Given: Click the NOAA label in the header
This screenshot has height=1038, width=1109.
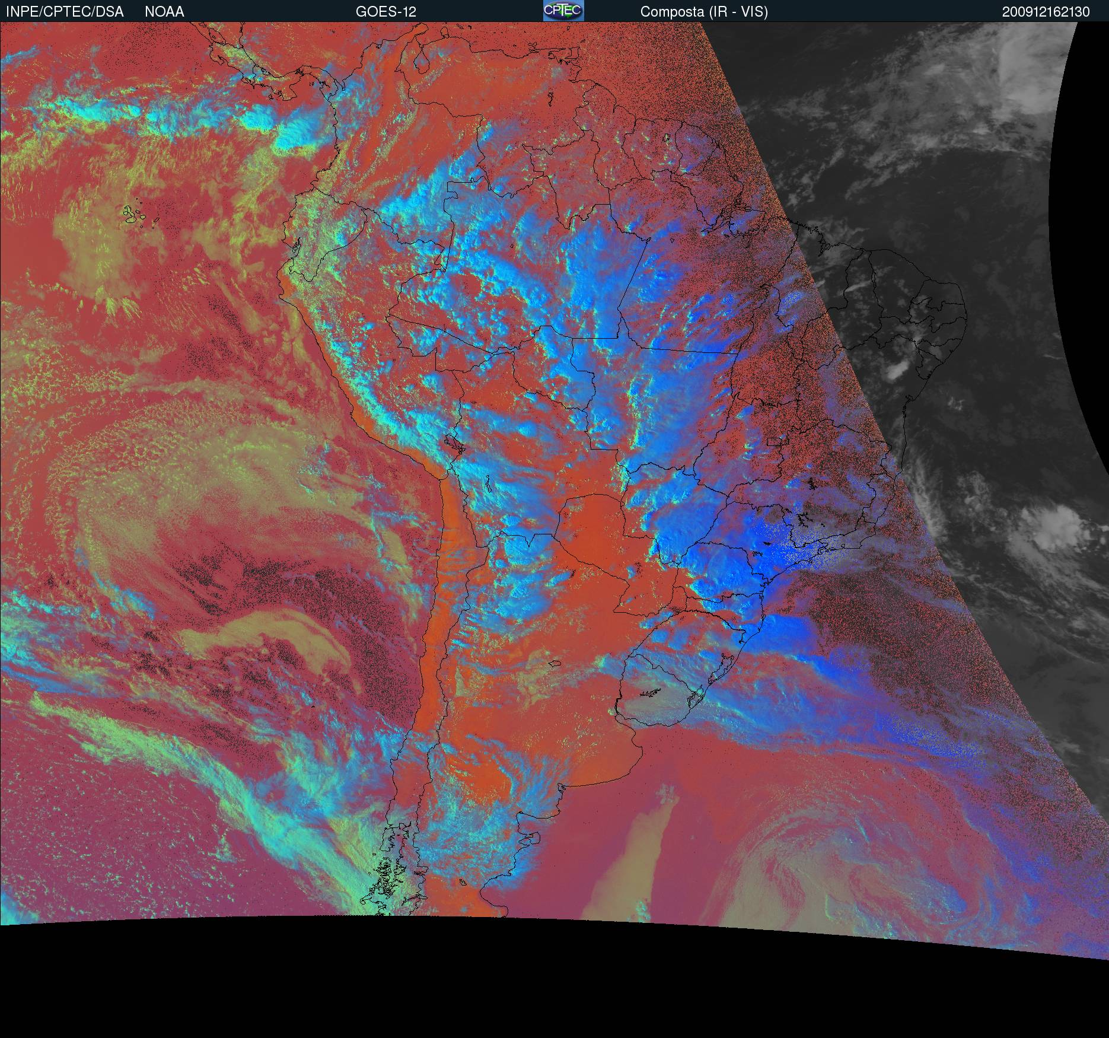Looking at the screenshot, I should [x=164, y=12].
